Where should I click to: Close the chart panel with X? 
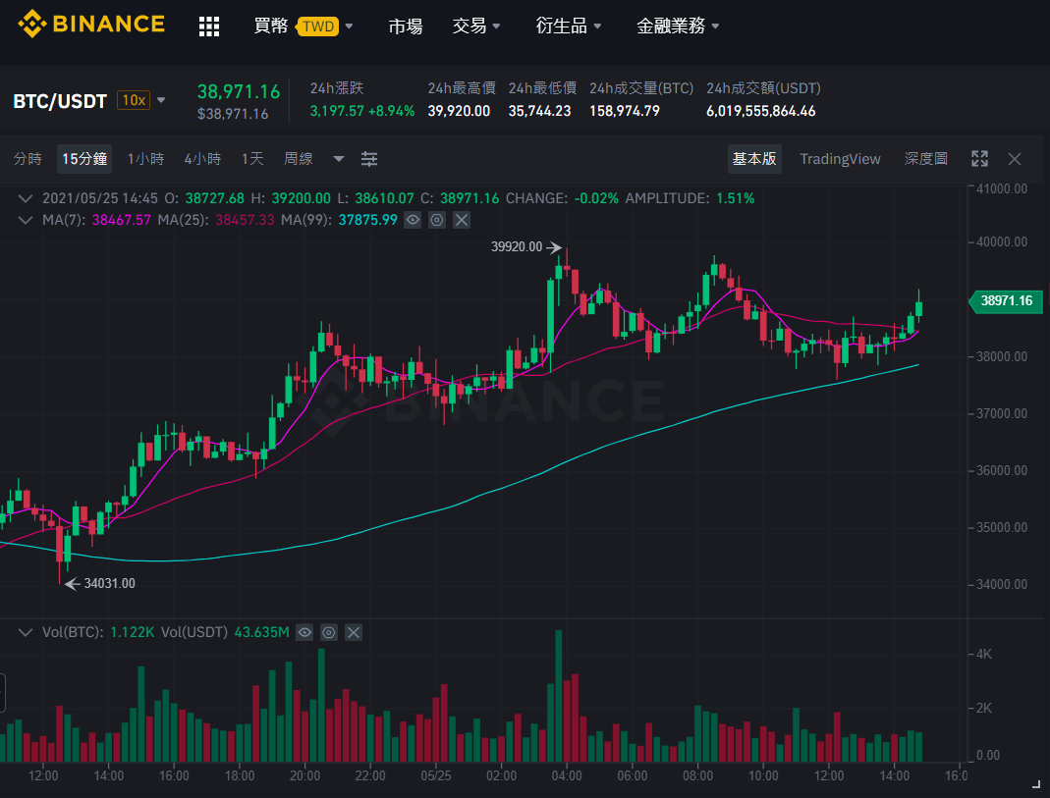click(x=1015, y=159)
